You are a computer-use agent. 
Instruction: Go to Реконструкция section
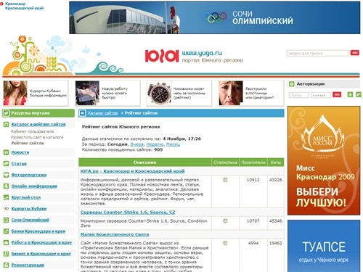[28, 265]
